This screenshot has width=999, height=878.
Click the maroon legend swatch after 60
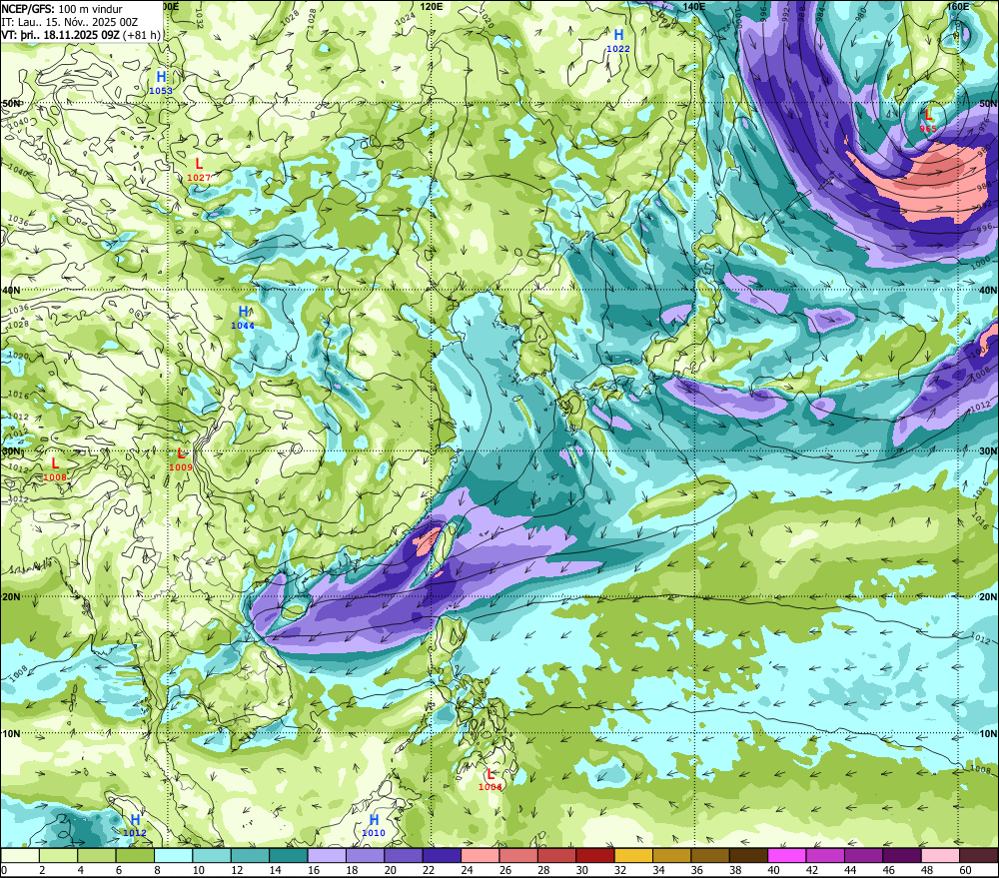click(x=979, y=855)
